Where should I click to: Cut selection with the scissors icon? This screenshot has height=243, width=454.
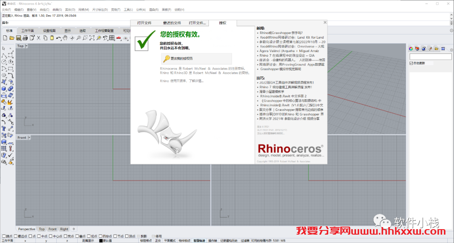[39, 38]
